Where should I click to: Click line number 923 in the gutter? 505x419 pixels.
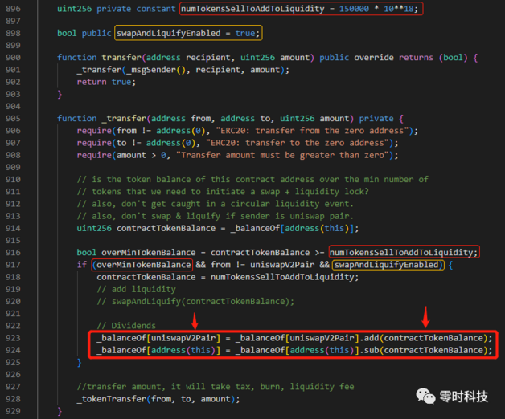13,338
